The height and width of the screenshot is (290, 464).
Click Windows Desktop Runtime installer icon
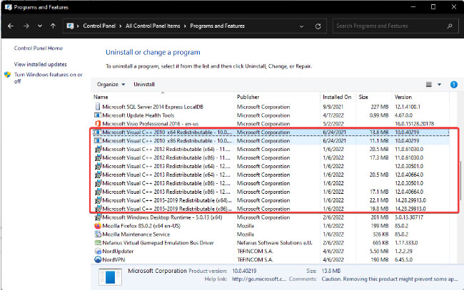[98, 217]
